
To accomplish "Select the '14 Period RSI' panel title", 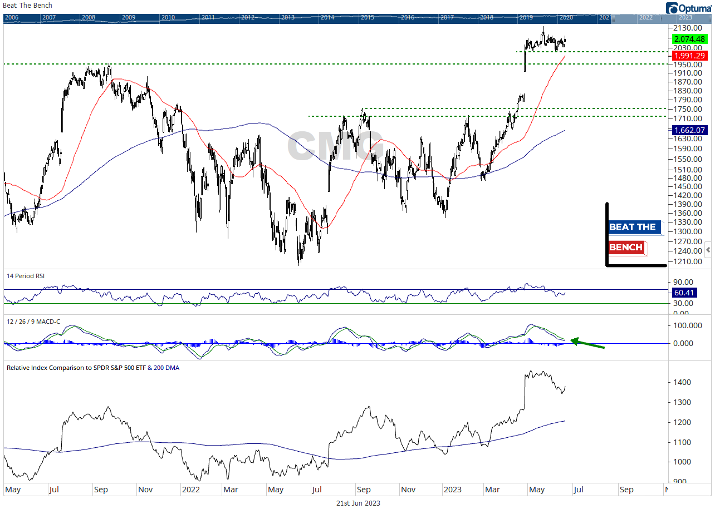I will (x=25, y=276).
